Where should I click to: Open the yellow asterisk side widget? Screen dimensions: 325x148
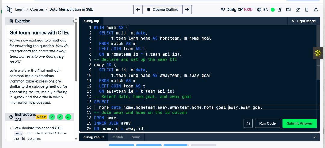click(x=318, y=53)
